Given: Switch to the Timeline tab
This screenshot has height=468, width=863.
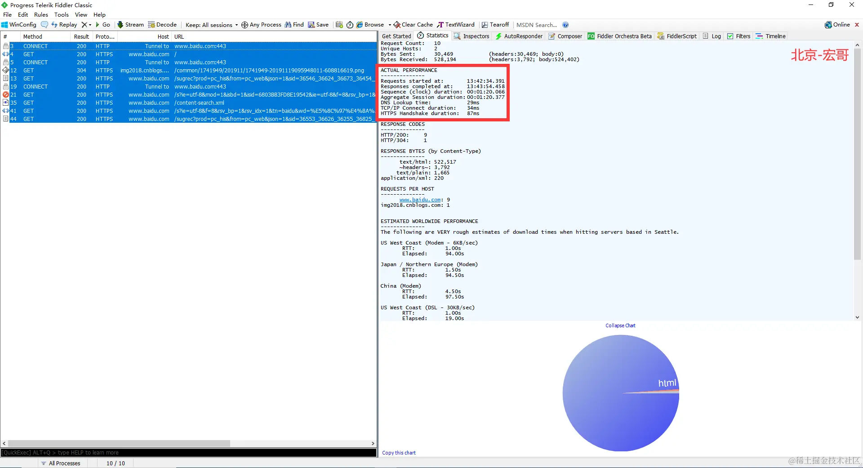Looking at the screenshot, I should [771, 36].
